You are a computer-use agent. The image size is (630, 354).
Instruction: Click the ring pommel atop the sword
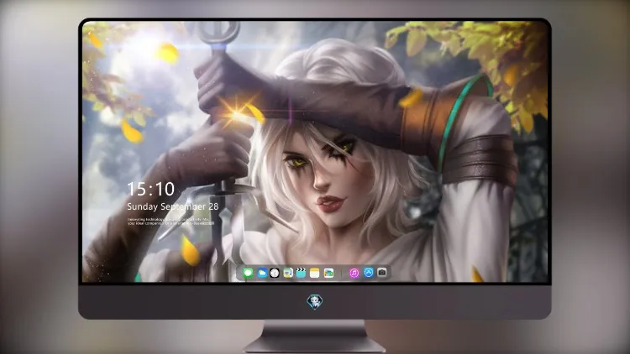pyautogui.click(x=219, y=31)
